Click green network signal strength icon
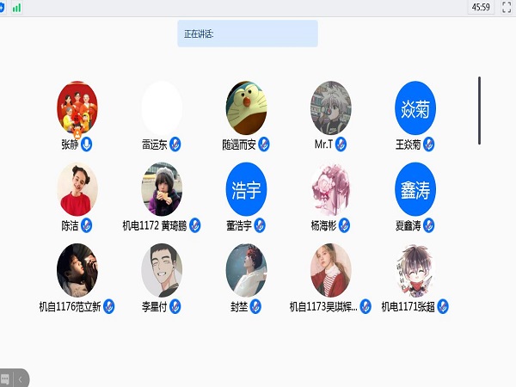Screen dimensions: 516x387 coord(16,8)
